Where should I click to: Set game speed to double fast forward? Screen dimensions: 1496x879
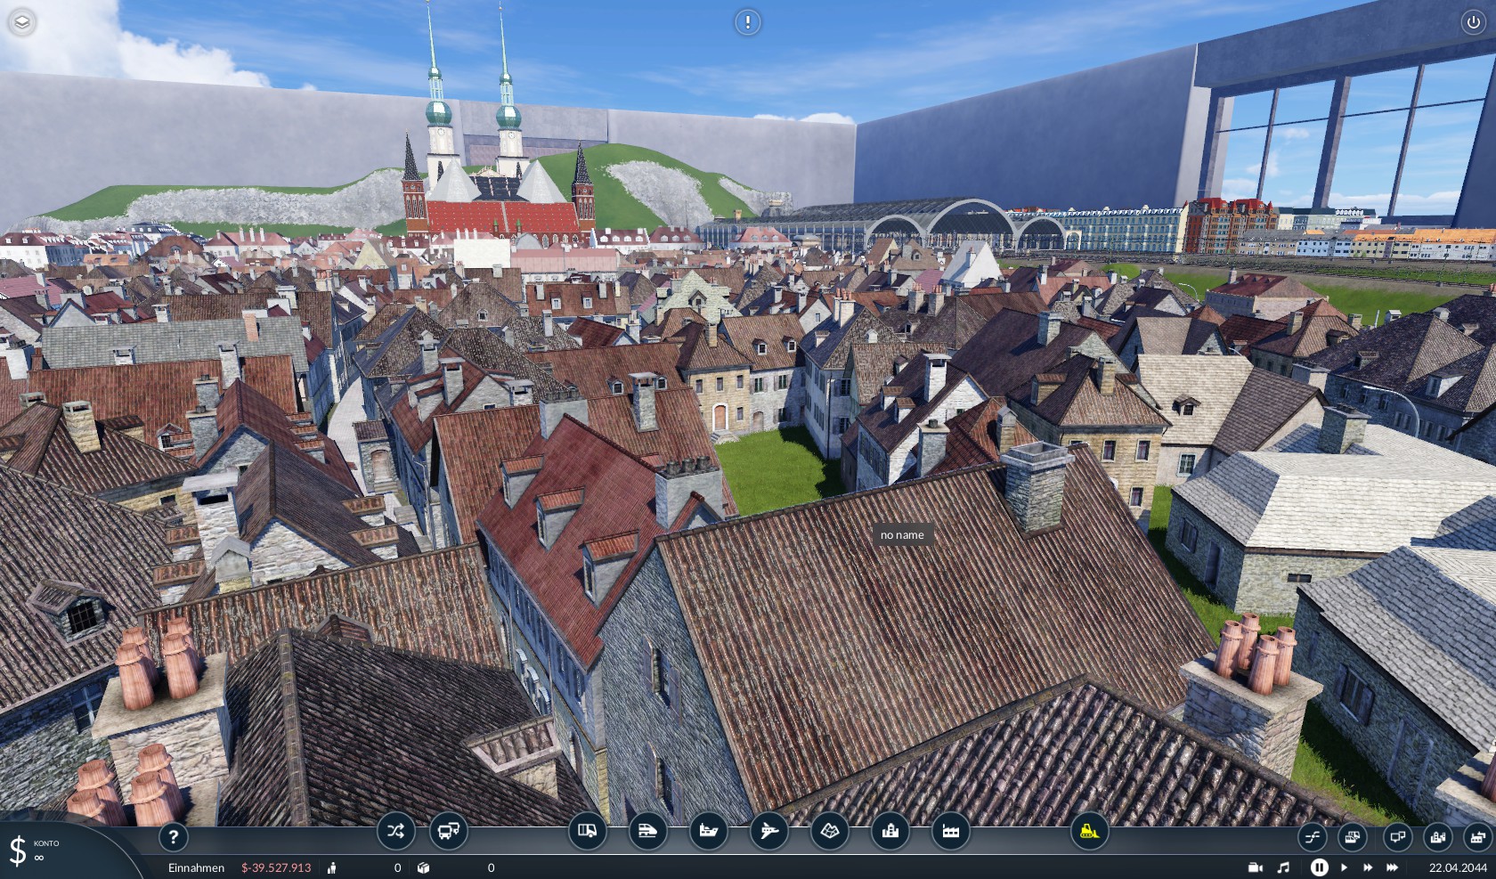pos(1368,867)
